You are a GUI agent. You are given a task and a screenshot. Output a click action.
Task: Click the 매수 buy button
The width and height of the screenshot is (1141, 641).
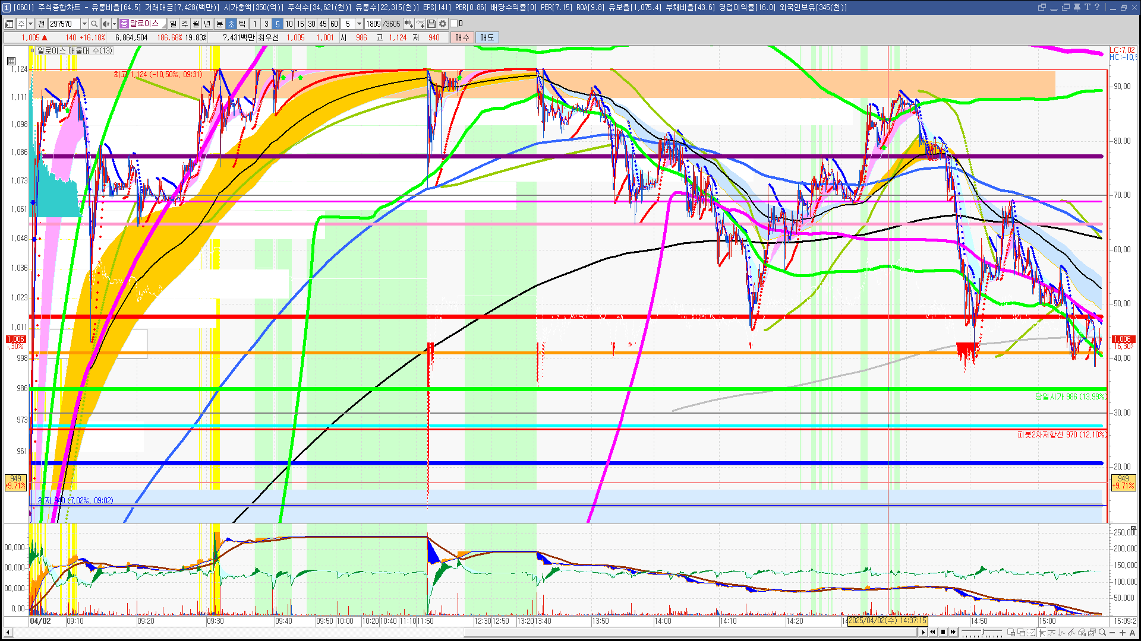(462, 37)
